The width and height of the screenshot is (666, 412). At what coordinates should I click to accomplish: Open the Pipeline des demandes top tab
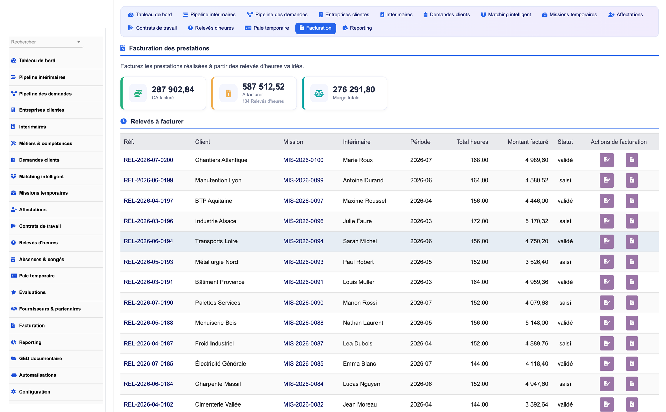click(x=277, y=15)
